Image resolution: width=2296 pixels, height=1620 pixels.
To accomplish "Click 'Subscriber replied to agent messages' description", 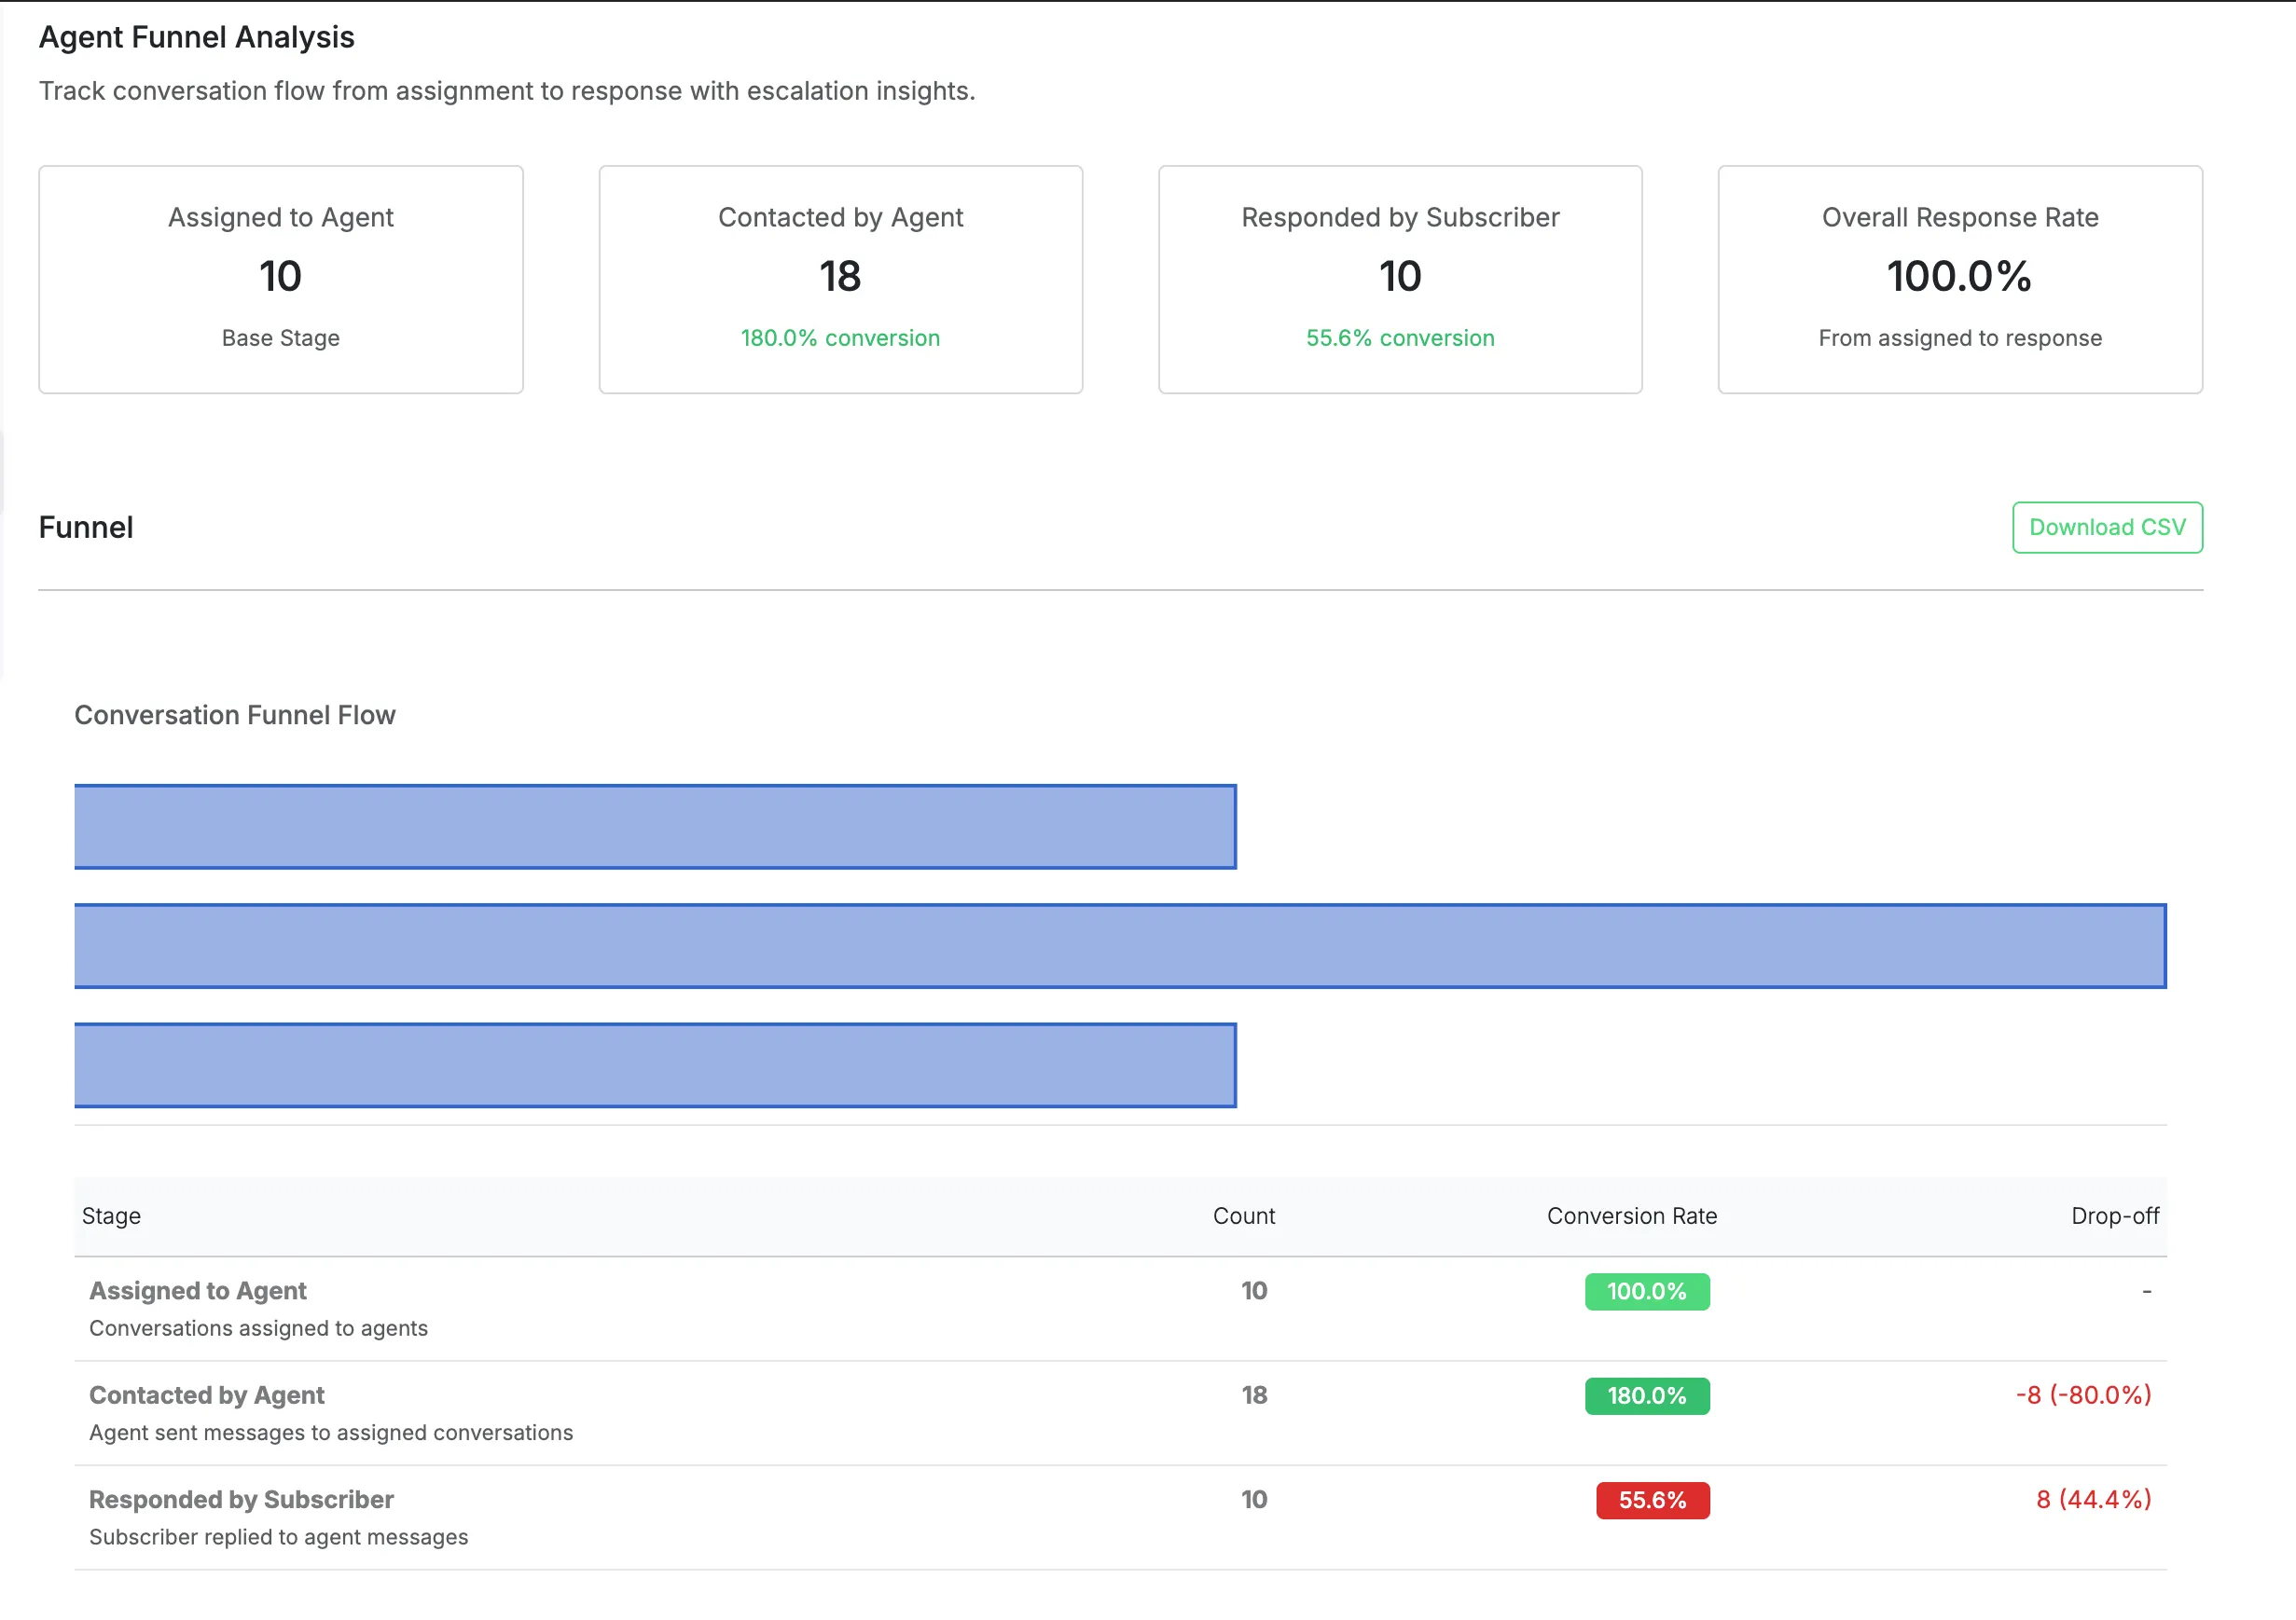I will click(x=278, y=1536).
